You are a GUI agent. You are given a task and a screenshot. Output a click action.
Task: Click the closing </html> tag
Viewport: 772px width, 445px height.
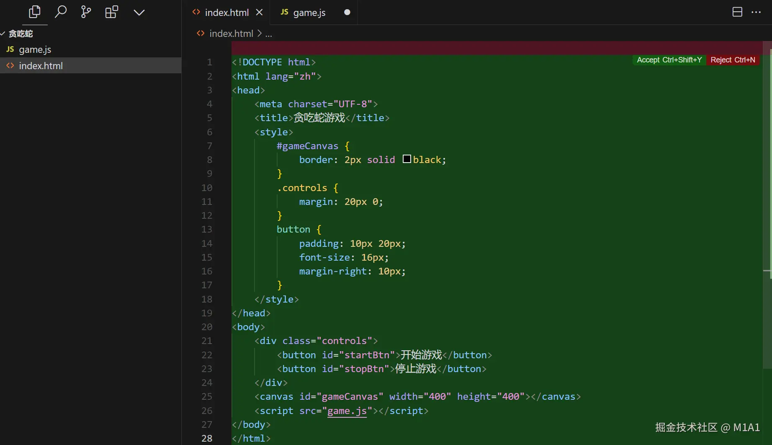251,438
